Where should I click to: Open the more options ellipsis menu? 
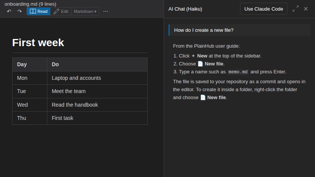[x=106, y=11]
